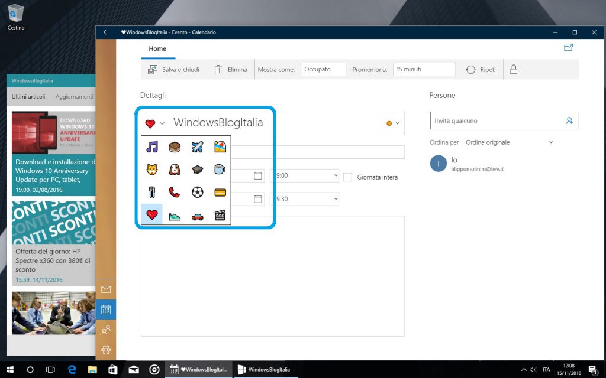Click Salva e chiudi button
This screenshot has height=378, width=606.
173,70
